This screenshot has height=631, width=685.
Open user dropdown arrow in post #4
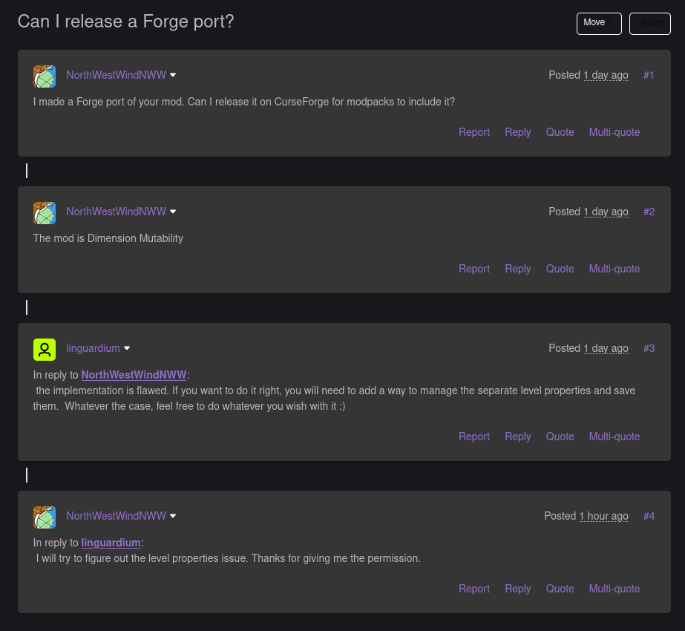click(173, 516)
